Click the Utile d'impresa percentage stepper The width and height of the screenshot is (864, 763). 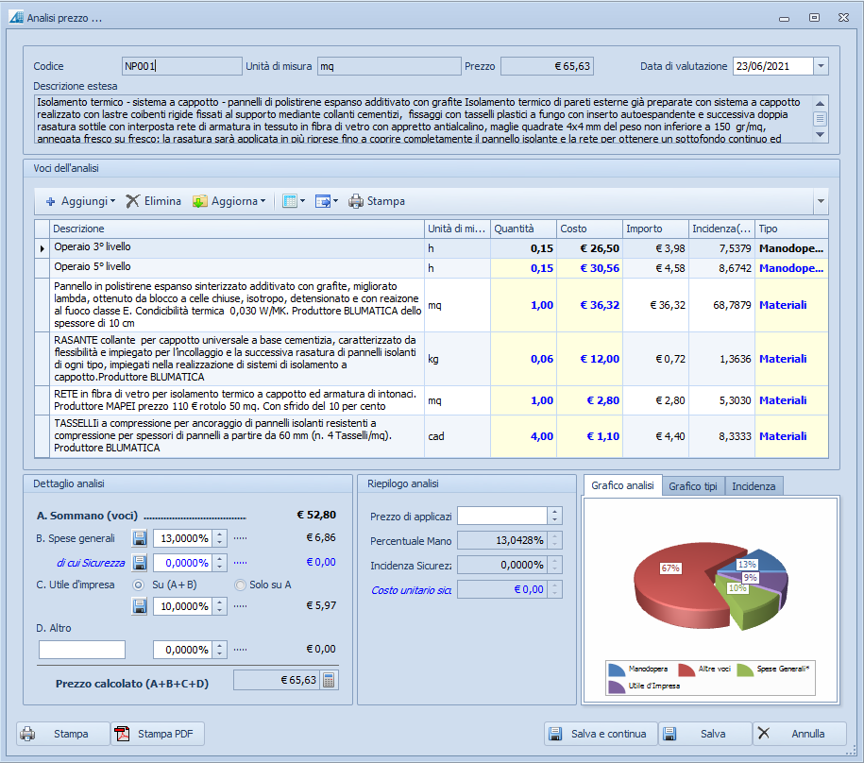[x=220, y=606]
